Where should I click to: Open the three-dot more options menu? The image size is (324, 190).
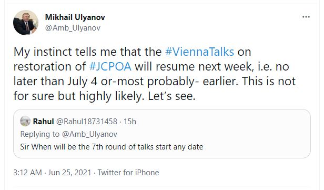[306, 17]
